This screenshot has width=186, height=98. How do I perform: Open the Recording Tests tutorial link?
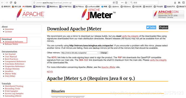coord(12,89)
